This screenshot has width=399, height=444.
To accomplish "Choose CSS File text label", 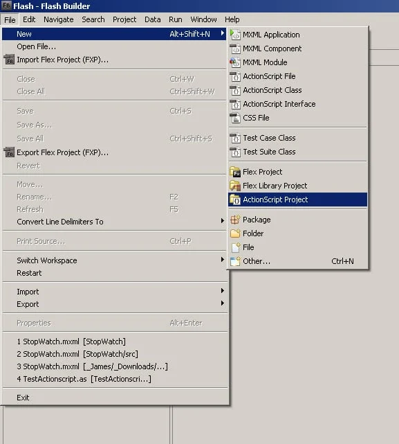I will coord(256,118).
